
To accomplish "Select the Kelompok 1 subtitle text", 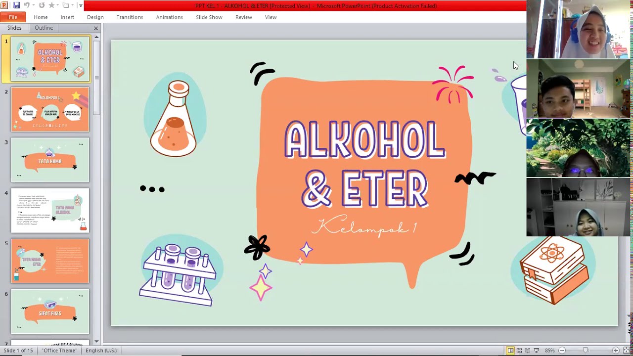I will click(365, 227).
